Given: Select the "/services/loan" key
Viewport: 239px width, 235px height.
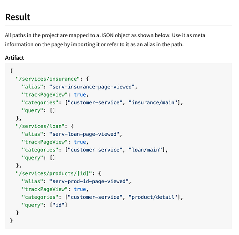Looking at the screenshot, I should pyautogui.click(x=40, y=126).
